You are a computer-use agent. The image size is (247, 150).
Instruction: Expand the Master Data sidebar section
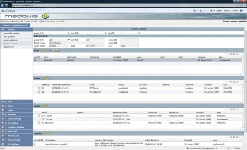(x=17, y=135)
